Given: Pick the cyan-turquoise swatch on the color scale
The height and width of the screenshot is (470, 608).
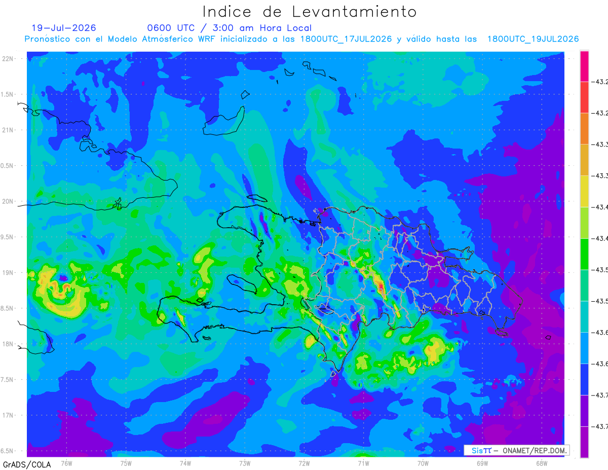Looking at the screenshot, I should [x=584, y=316].
